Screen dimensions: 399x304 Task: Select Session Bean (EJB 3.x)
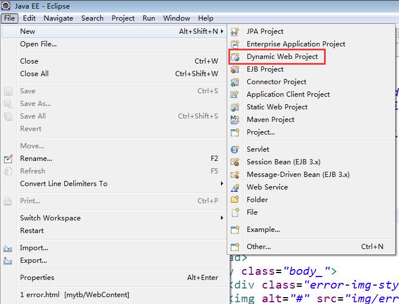click(311, 162)
